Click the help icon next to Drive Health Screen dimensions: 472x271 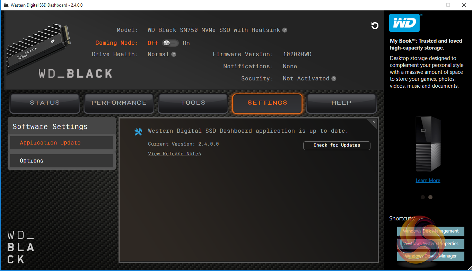[x=174, y=54]
